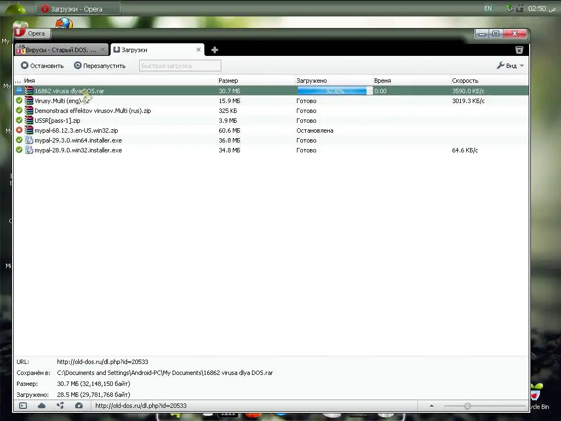Click the EN language indicator in system tray
The width and height of the screenshot is (561, 421).
488,9
